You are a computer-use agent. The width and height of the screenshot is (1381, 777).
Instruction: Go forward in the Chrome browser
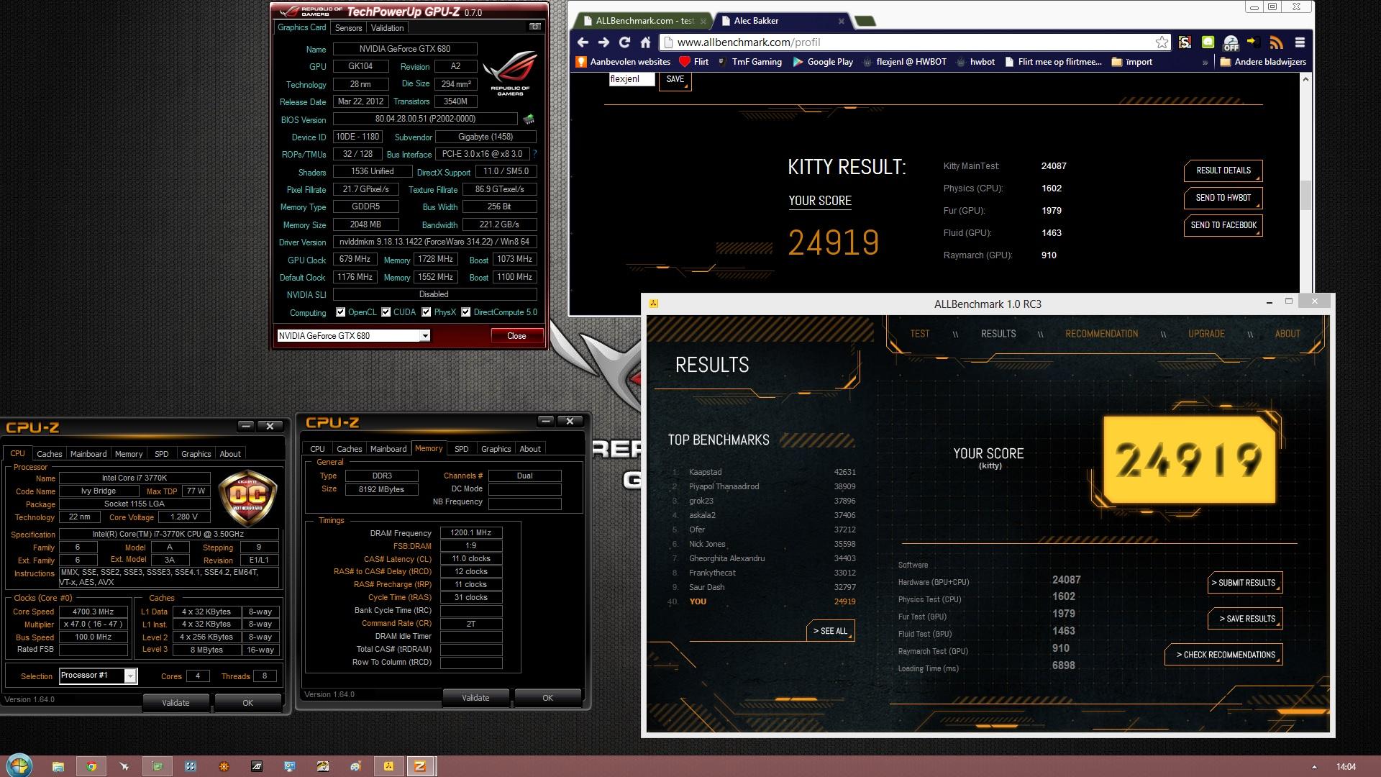pos(603,42)
